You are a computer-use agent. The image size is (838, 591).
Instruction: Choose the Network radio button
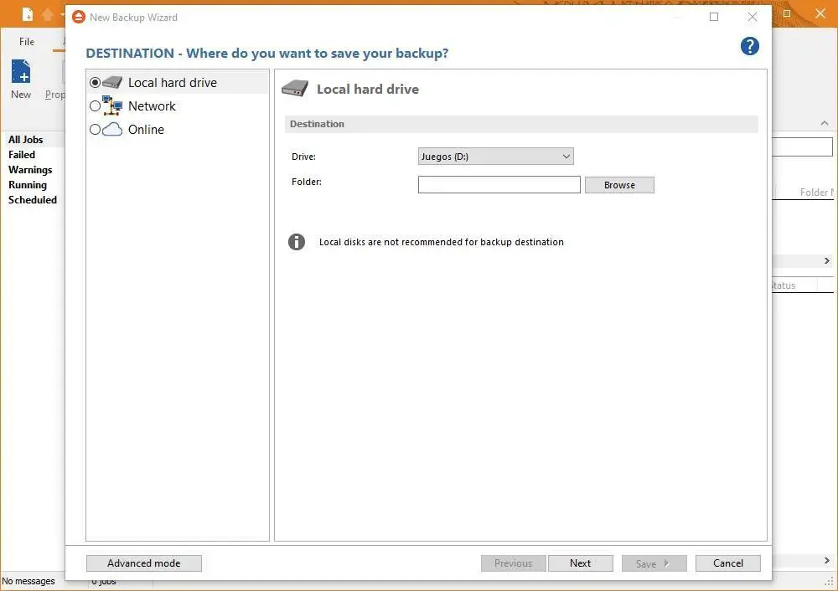coord(95,106)
